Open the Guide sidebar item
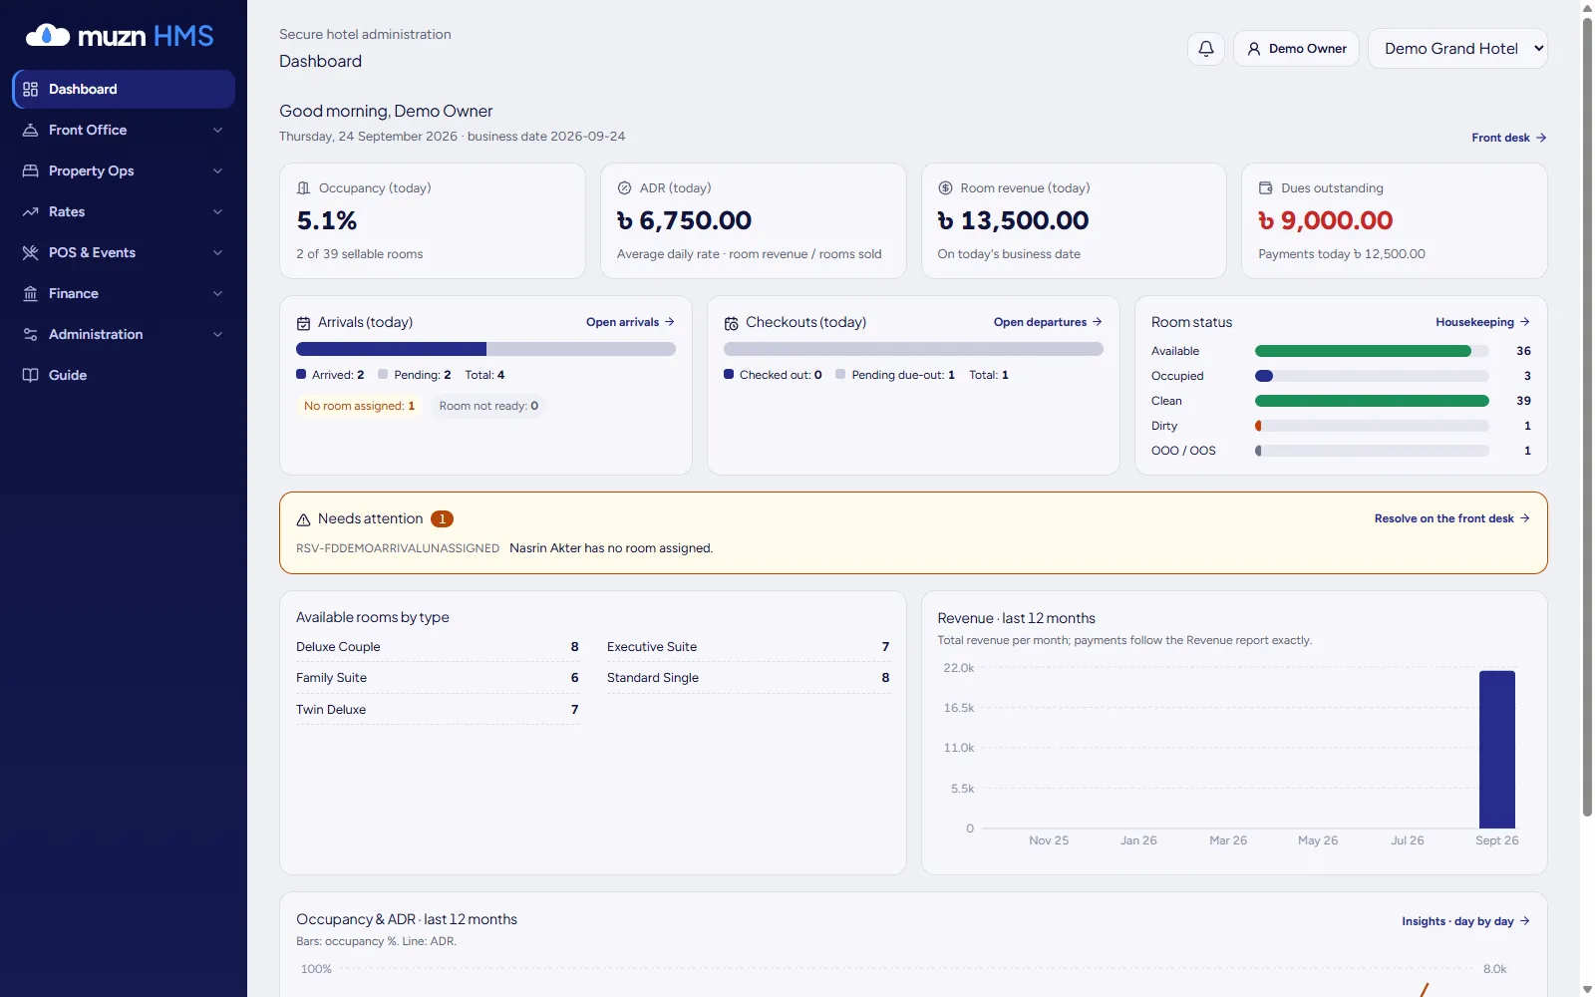 point(124,375)
